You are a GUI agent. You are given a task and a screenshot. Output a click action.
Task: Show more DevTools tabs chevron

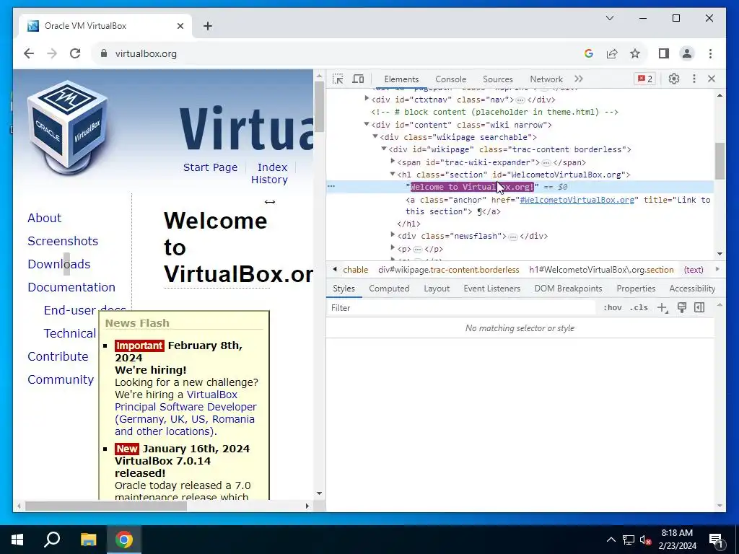tap(579, 79)
